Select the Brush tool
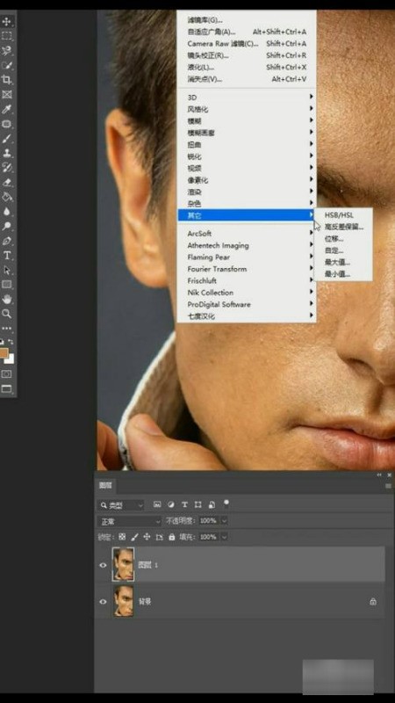Image resolution: width=395 pixels, height=703 pixels. click(x=7, y=139)
